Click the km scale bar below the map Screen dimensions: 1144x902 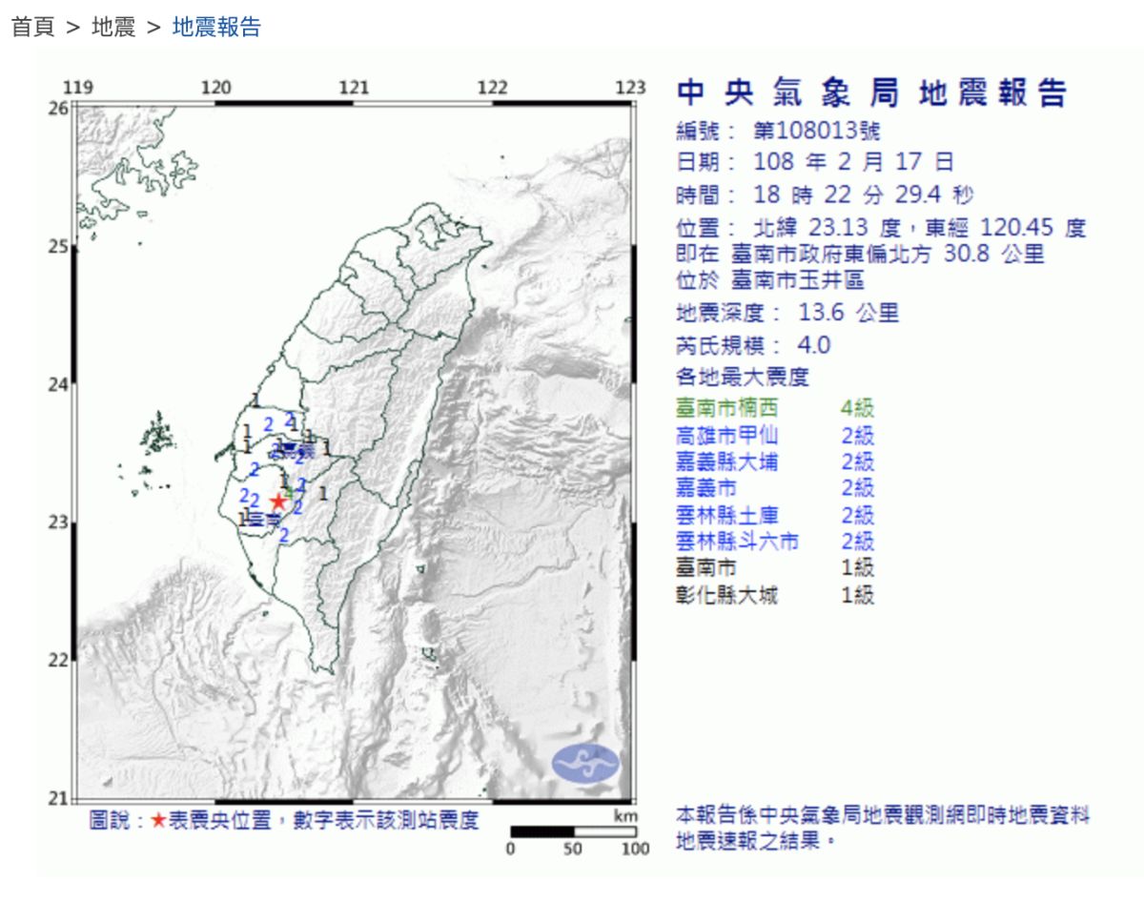click(x=572, y=831)
